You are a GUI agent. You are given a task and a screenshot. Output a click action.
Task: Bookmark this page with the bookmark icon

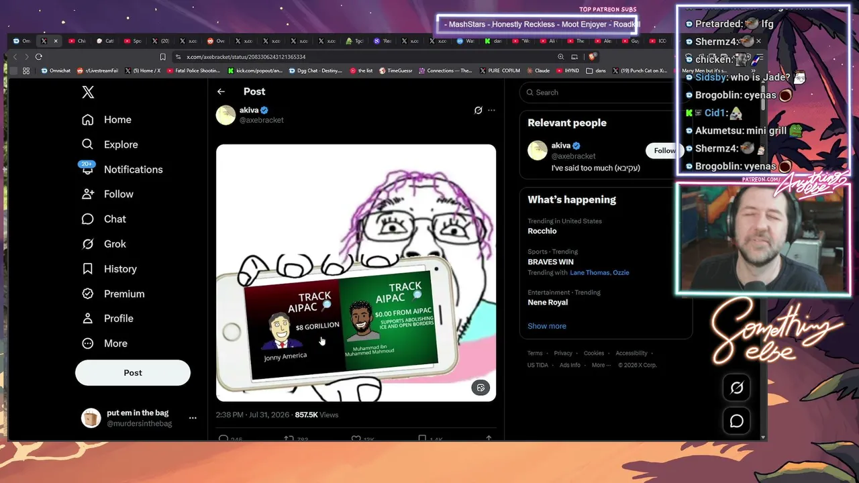(x=162, y=57)
